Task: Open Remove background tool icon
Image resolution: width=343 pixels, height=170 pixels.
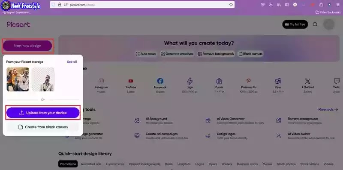Action: point(279,120)
